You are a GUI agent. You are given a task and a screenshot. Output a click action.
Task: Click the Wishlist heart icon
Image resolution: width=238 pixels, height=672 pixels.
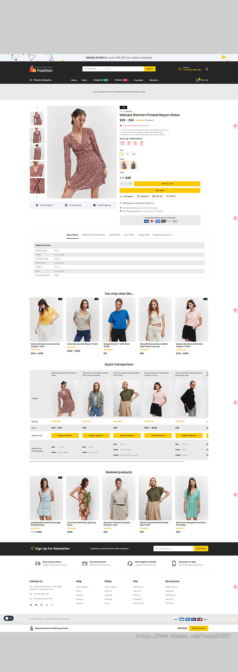[x=138, y=196]
